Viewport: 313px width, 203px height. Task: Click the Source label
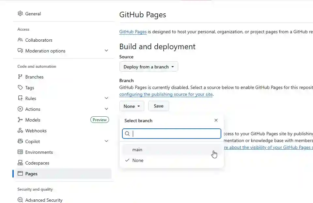coord(126,57)
